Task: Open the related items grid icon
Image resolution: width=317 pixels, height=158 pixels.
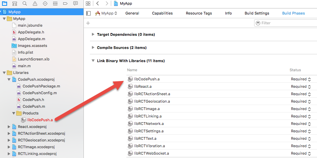Action: pos(88,3)
